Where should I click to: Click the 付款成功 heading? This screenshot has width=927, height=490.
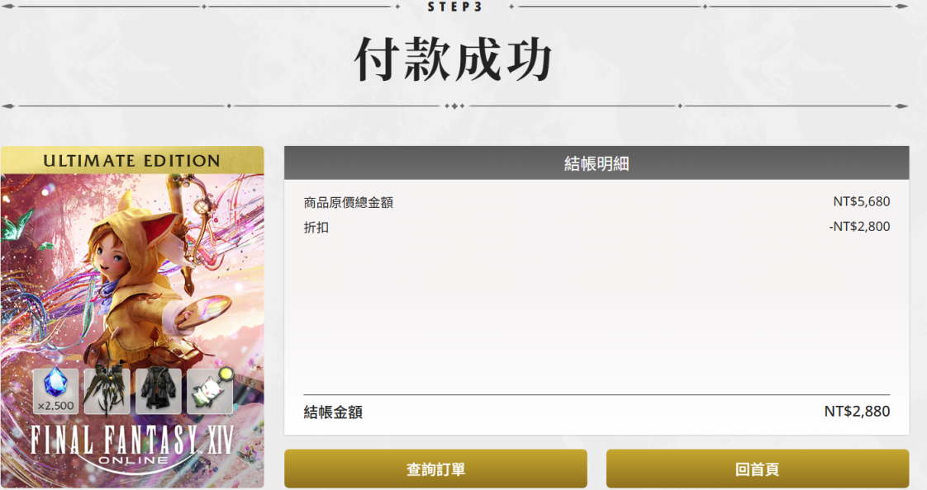click(x=454, y=59)
